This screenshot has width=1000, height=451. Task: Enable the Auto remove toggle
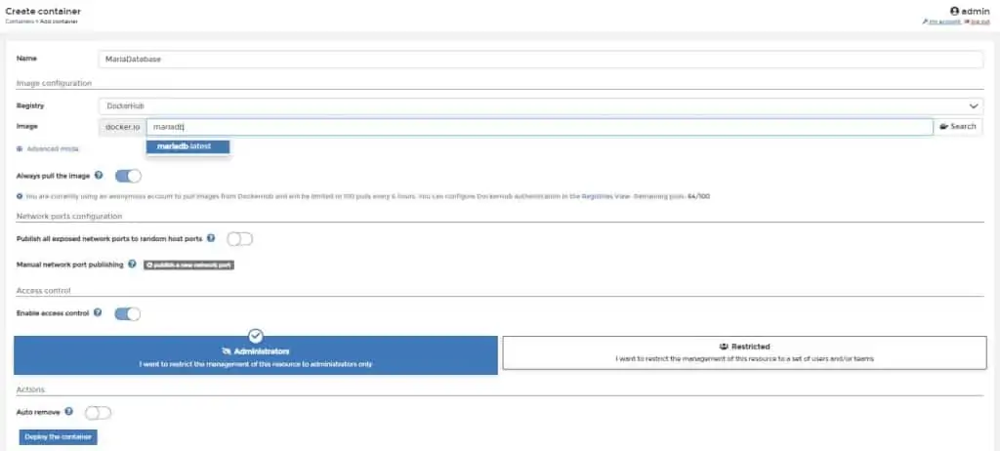pyautogui.click(x=99, y=412)
